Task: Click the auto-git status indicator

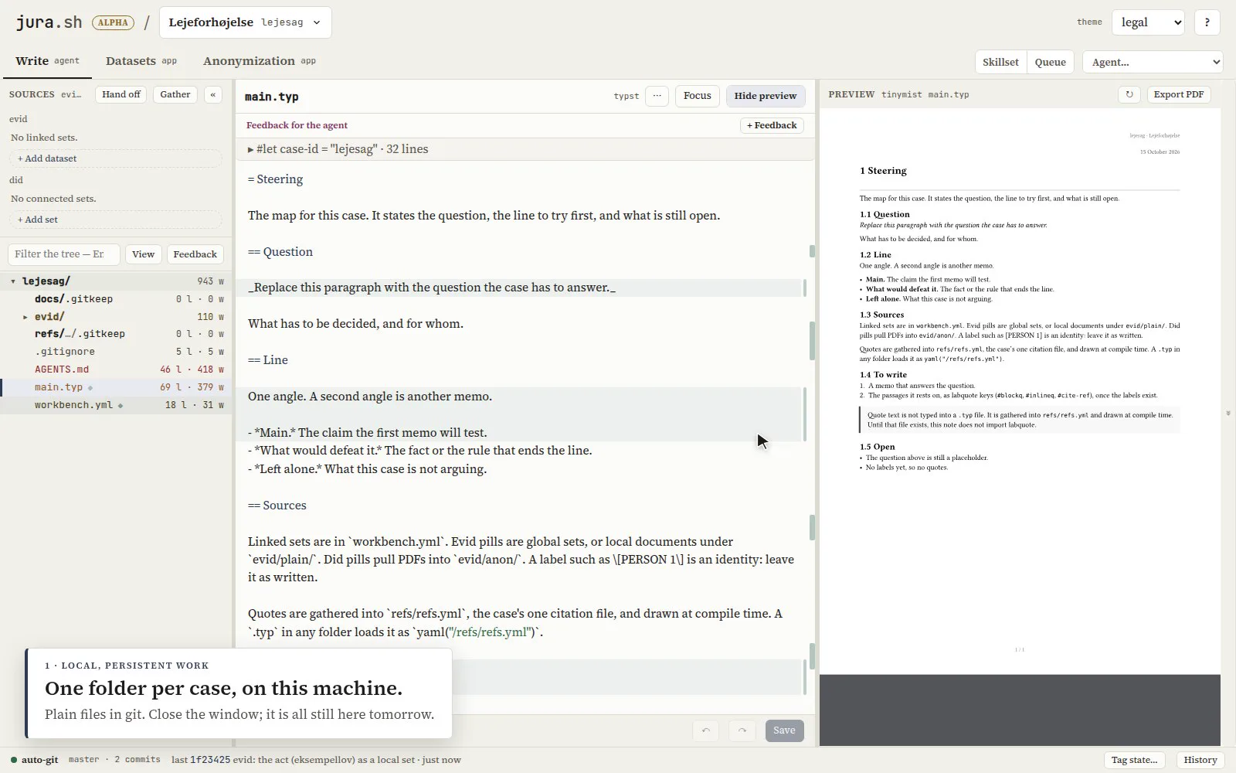Action: tap(35, 760)
